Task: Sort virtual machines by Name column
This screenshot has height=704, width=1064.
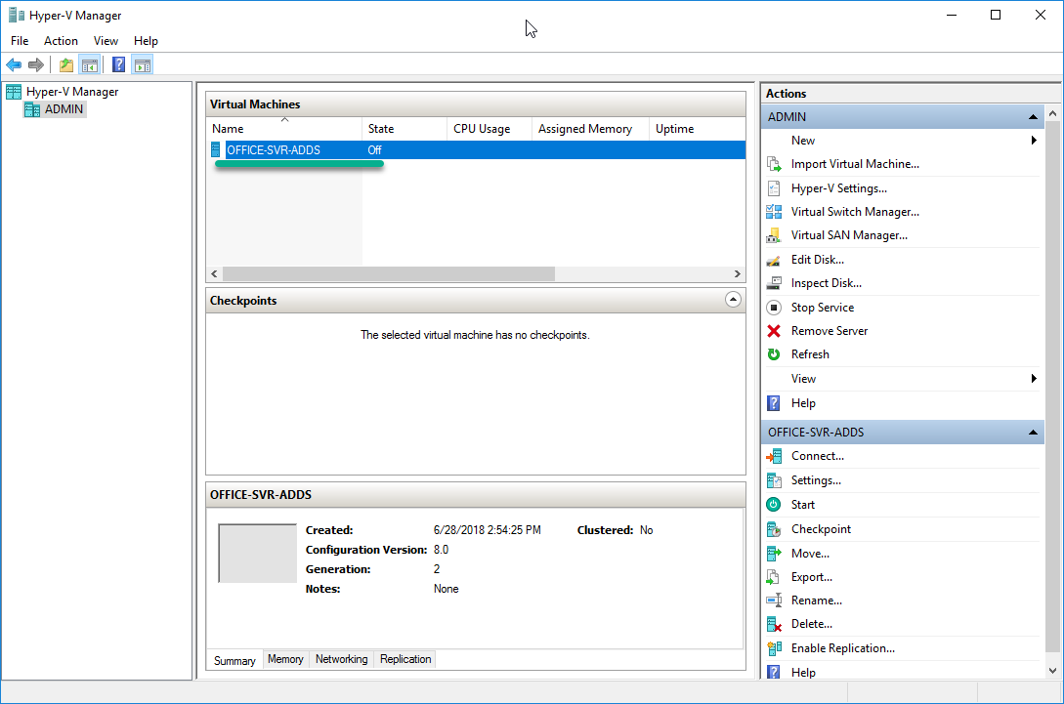Action: (x=284, y=128)
